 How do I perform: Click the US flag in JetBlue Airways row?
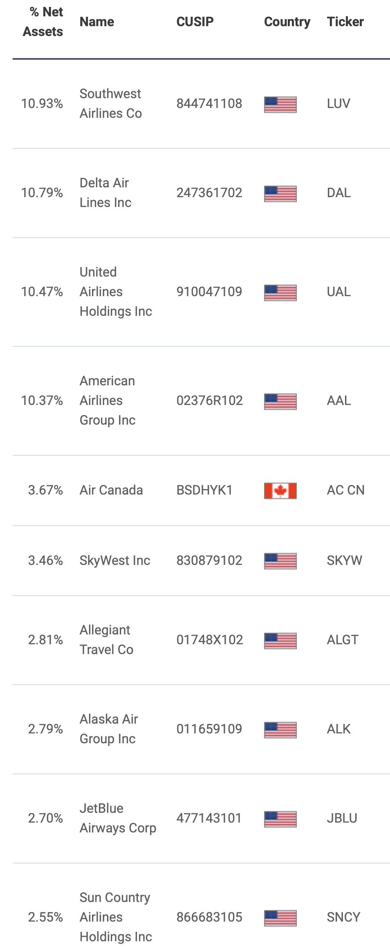pyautogui.click(x=280, y=819)
